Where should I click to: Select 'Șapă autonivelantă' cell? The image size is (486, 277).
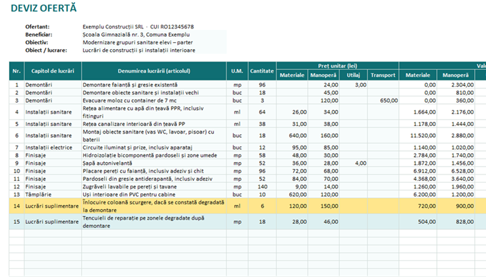154,163
